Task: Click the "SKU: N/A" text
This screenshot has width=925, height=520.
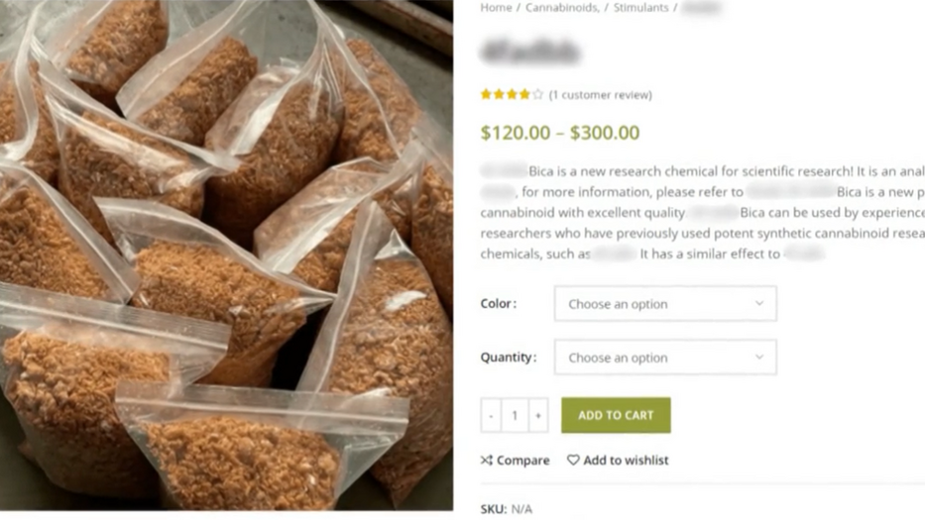Action: pyautogui.click(x=507, y=509)
